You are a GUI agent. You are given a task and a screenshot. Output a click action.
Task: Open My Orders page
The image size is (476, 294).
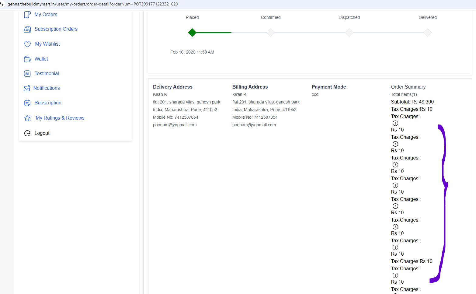point(46,15)
